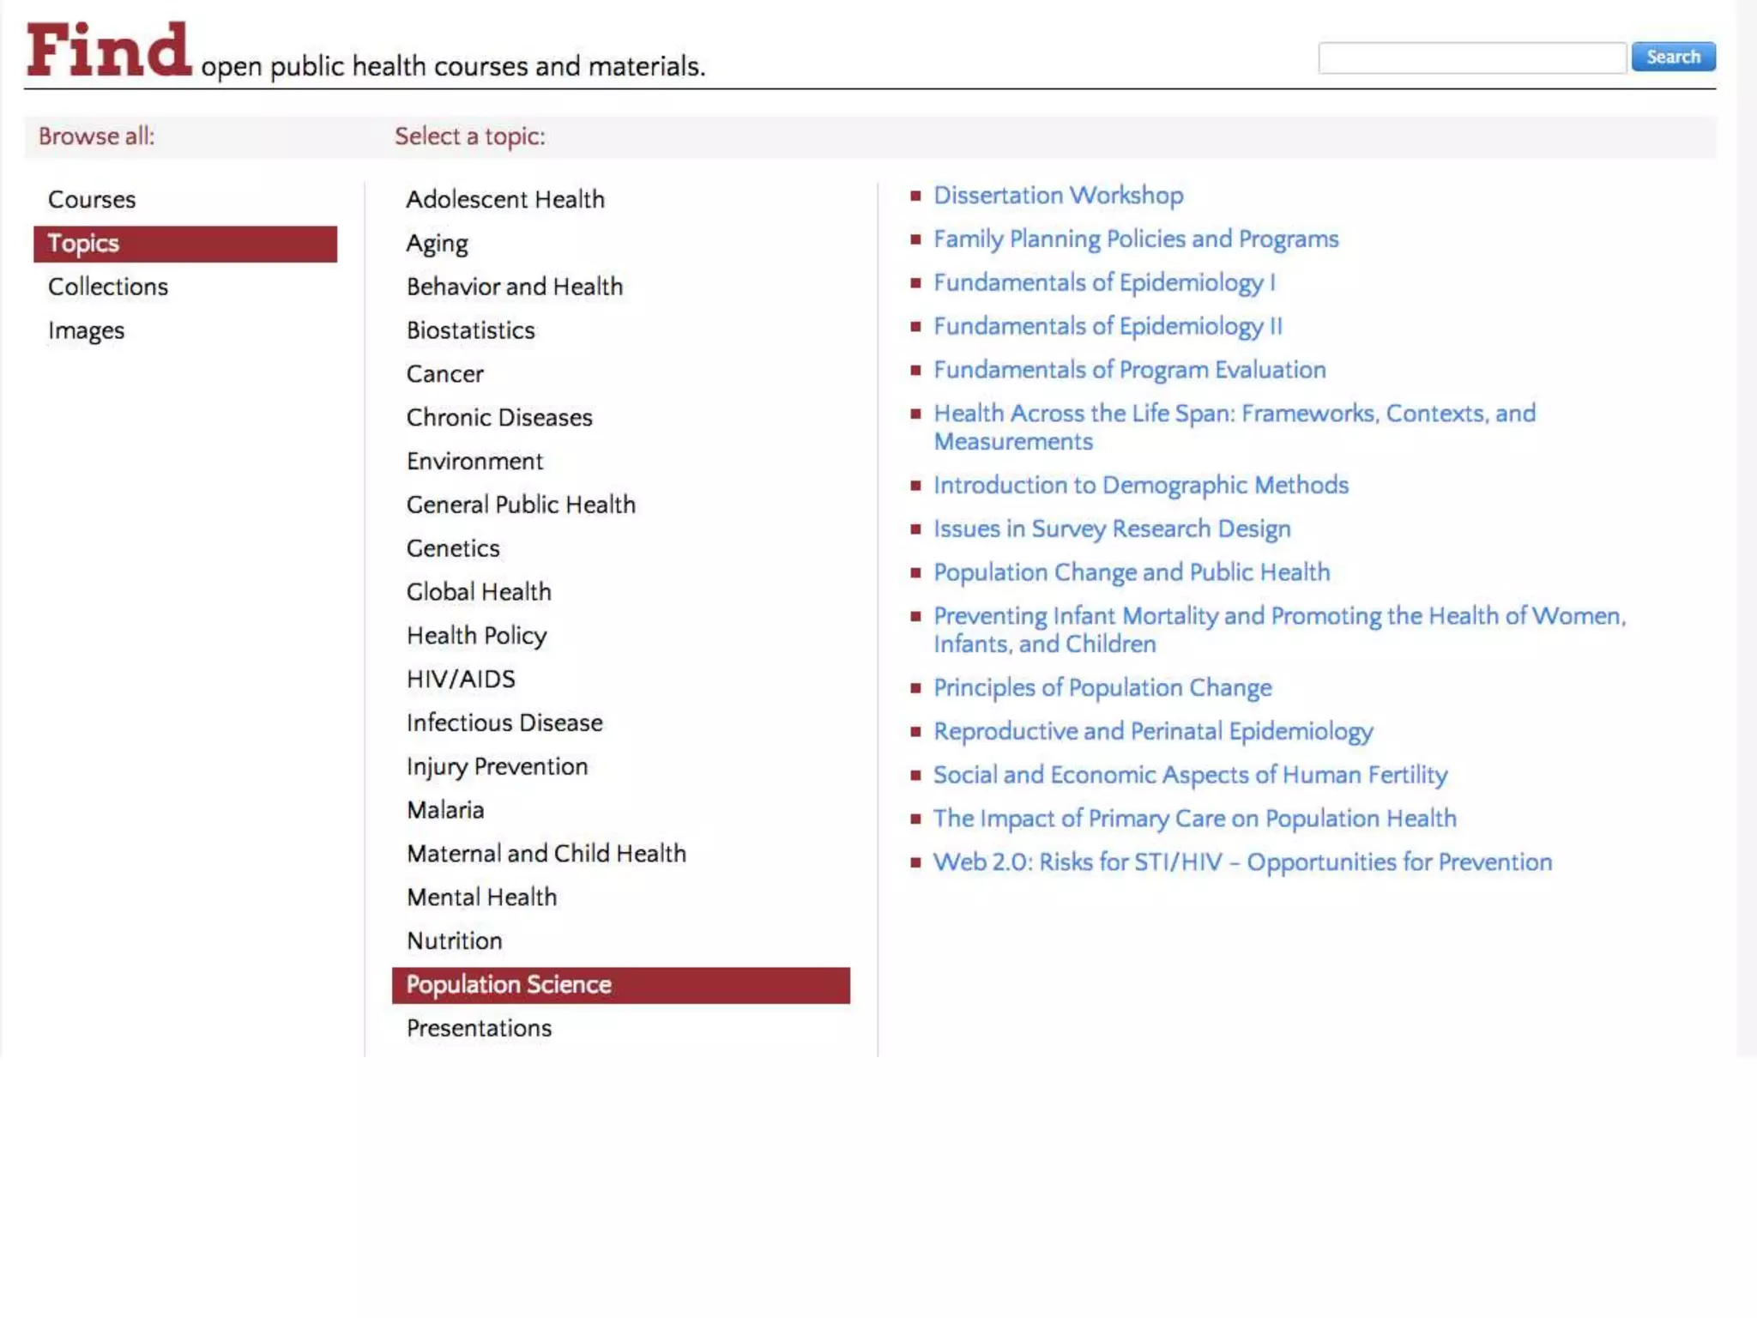This screenshot has height=1318, width=1757.
Task: Click the blue Search button
Action: pyautogui.click(x=1672, y=57)
